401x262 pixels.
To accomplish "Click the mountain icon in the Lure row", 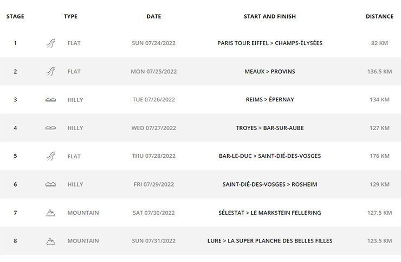I will tap(50, 241).
